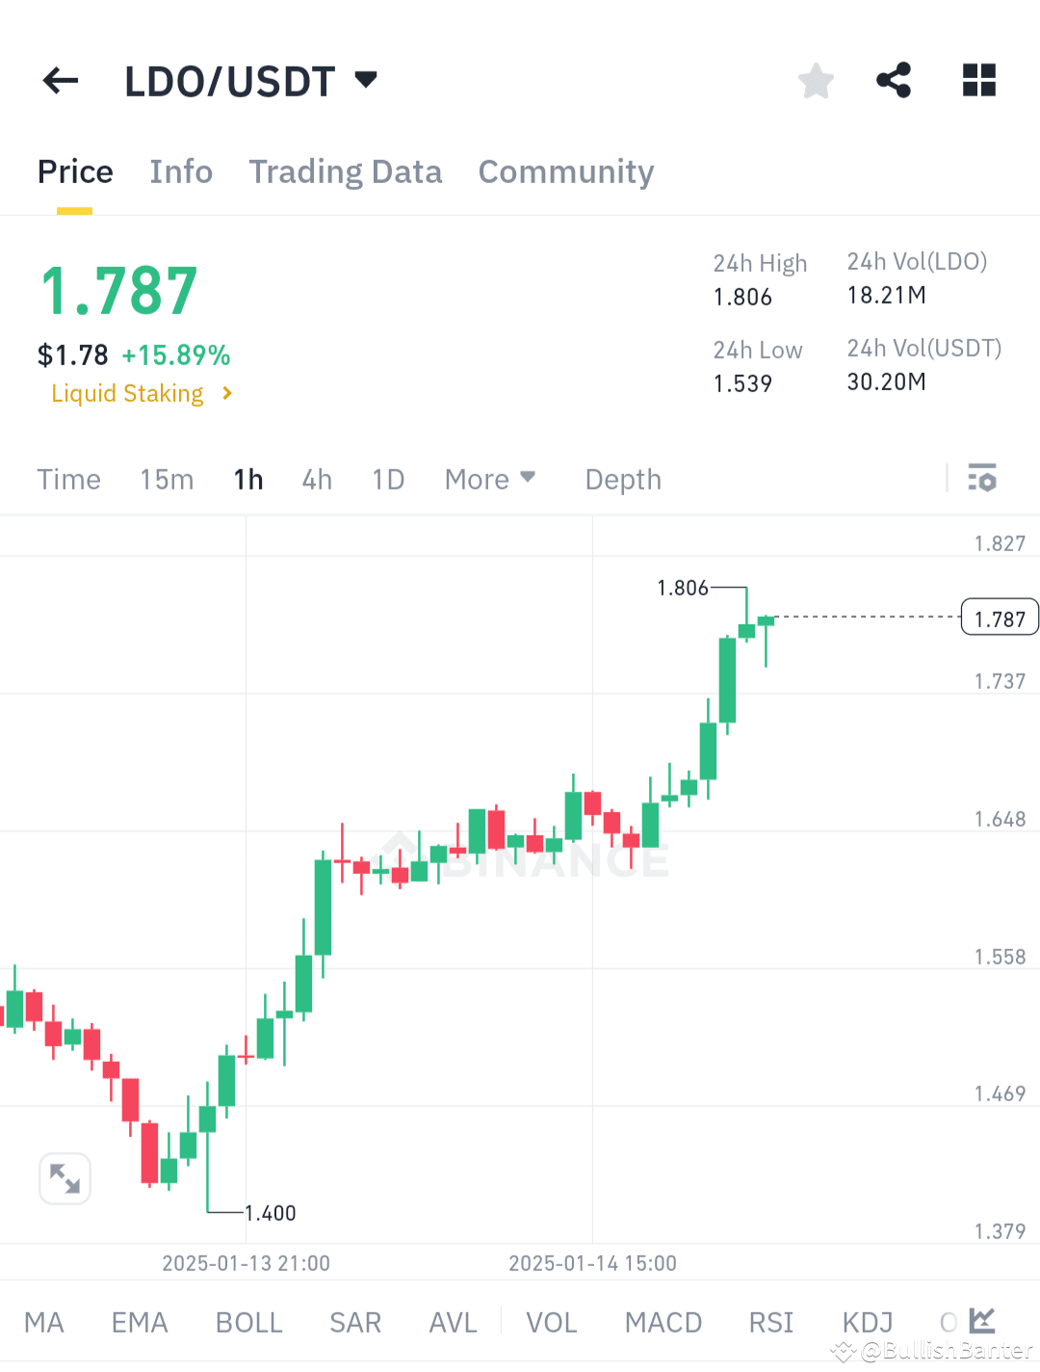
Task: Switch to the Trading Data tab
Action: pos(346,171)
